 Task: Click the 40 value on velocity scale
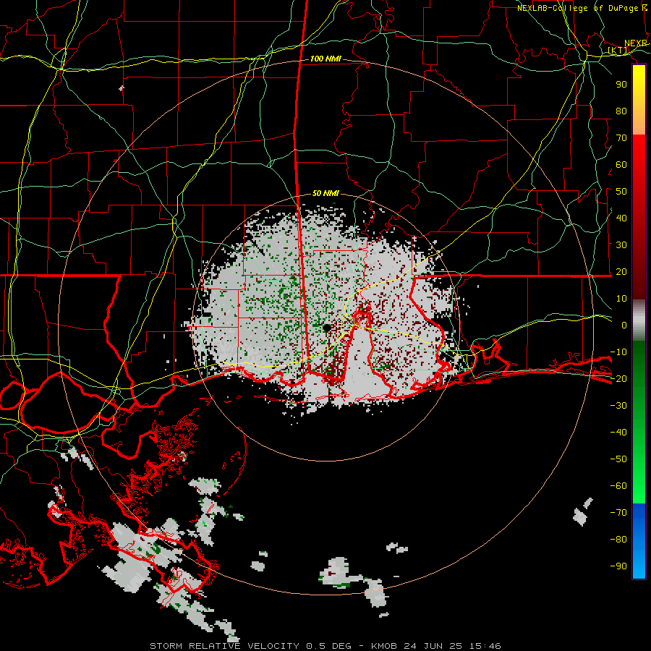point(621,218)
